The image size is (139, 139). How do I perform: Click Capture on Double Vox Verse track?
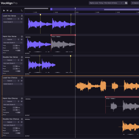(10, 60)
